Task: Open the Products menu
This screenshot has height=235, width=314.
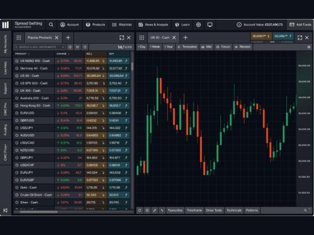Action: pyautogui.click(x=95, y=25)
